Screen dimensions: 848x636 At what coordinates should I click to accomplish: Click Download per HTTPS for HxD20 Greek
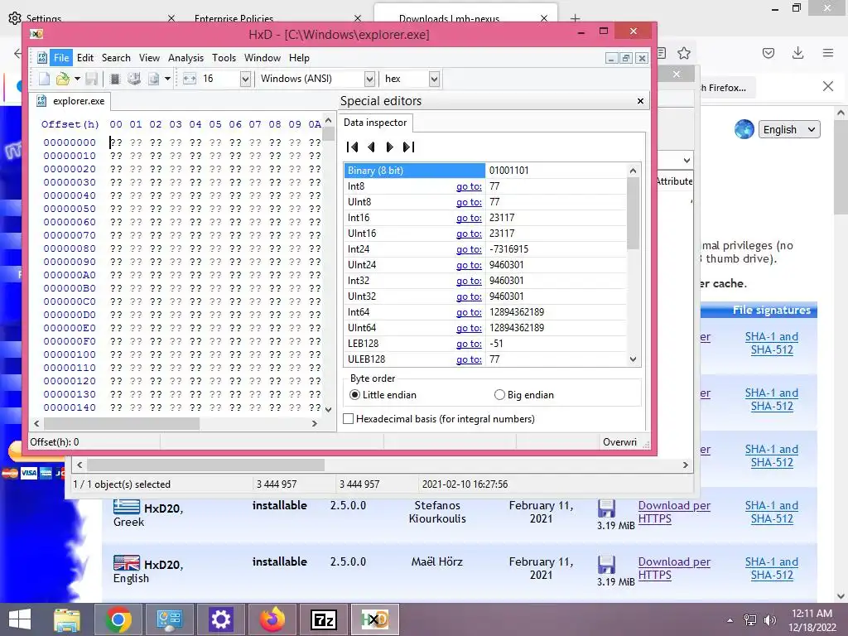point(674,512)
